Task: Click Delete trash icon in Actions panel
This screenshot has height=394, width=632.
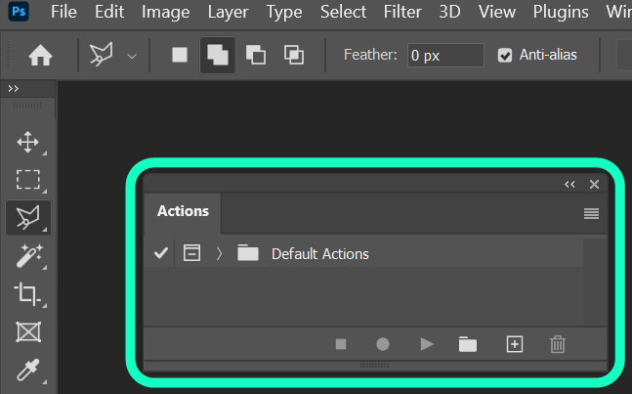Action: pyautogui.click(x=558, y=344)
